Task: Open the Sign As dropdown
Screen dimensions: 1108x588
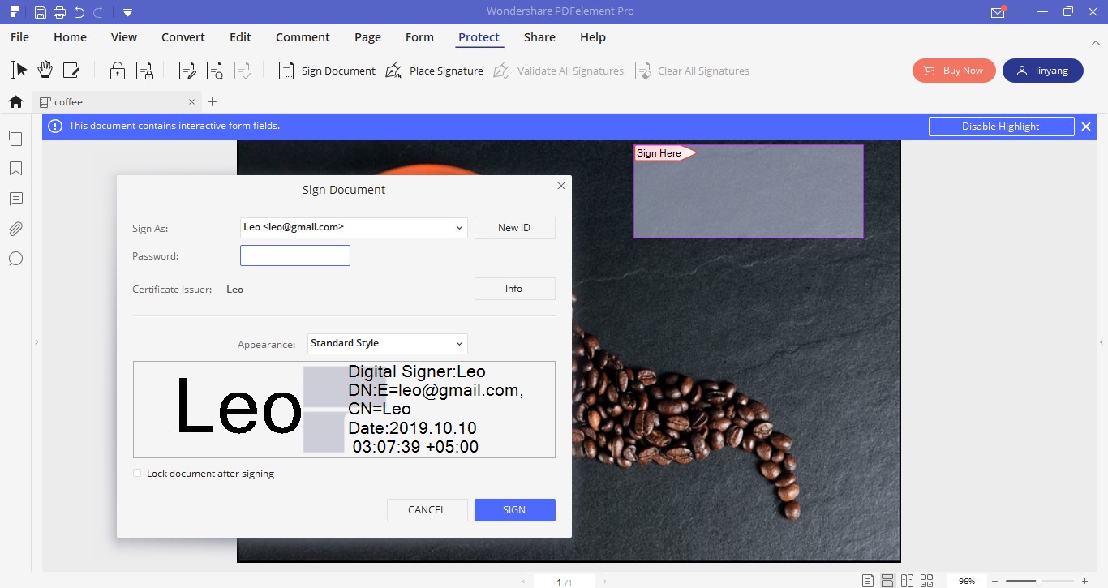Action: 354,228
